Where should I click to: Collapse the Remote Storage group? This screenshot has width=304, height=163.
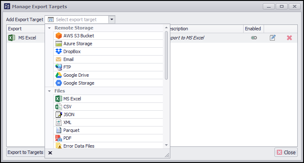point(50,28)
